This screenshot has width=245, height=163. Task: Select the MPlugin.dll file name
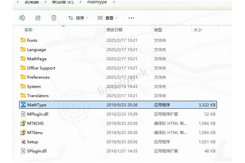38,114
